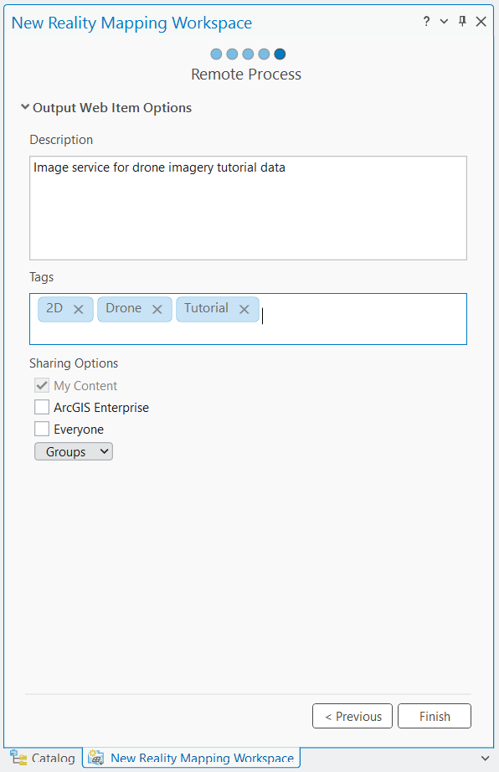This screenshot has width=499, height=772.
Task: Delete the Tutorial tag using its X
Action: click(x=244, y=309)
